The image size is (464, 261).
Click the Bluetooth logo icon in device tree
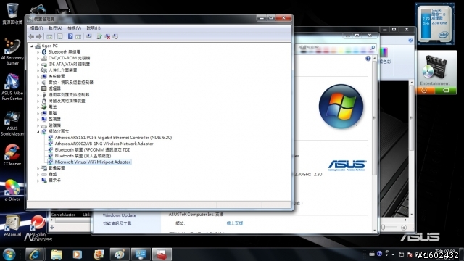point(44,52)
